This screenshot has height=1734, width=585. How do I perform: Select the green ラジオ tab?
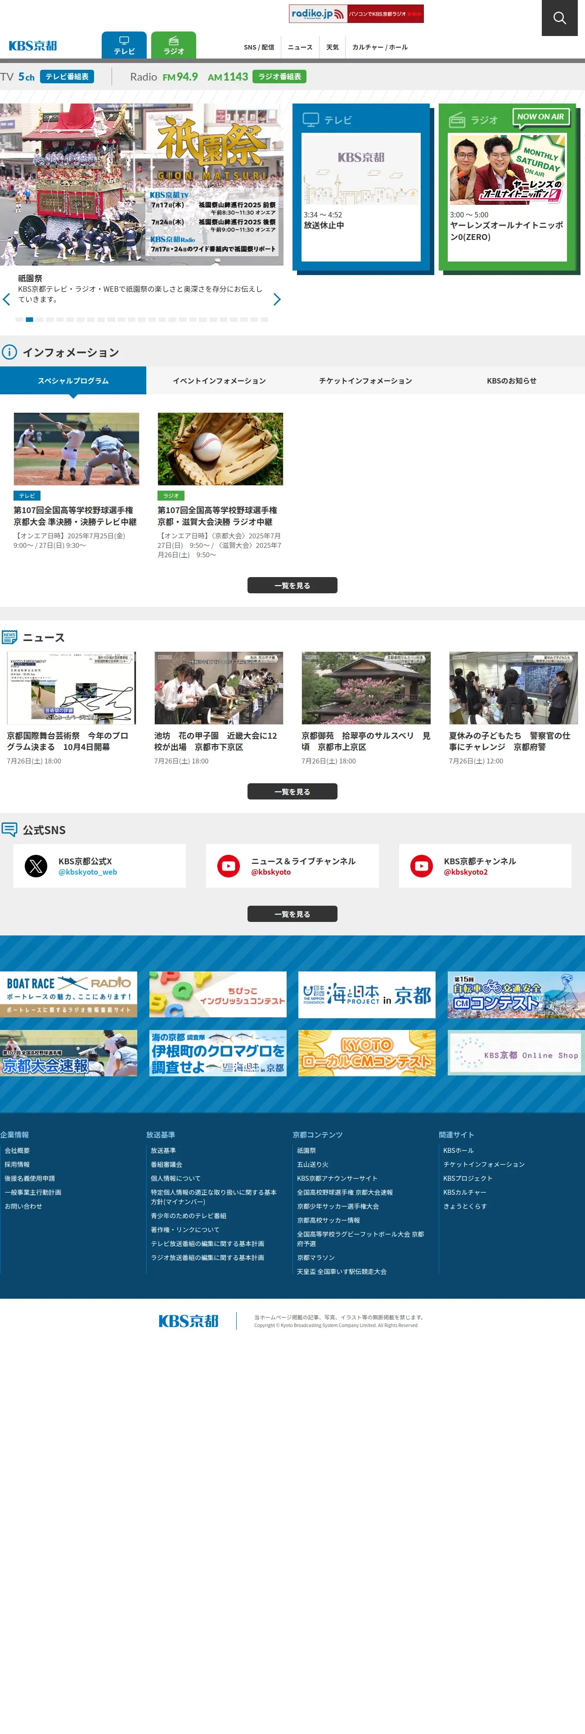click(174, 45)
